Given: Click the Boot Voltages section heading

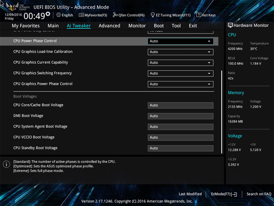Looking at the screenshot, I should point(25,97).
